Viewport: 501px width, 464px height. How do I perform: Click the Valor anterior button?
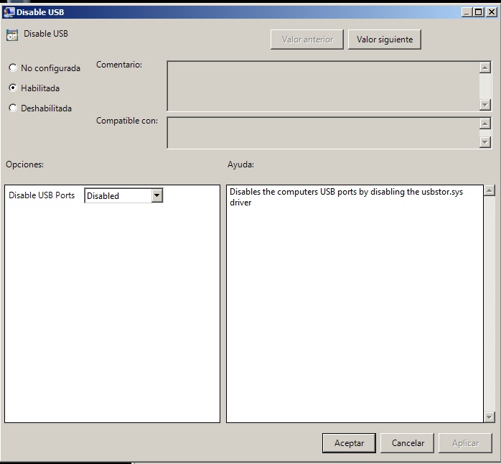pos(307,40)
